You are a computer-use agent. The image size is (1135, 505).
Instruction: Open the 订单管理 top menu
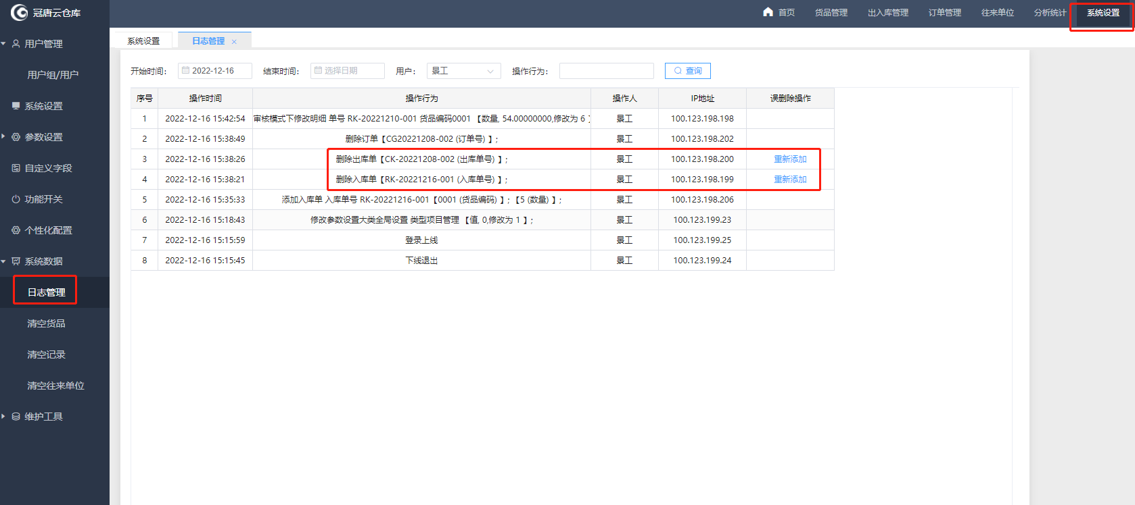click(944, 12)
